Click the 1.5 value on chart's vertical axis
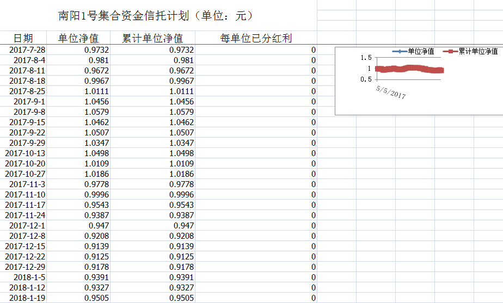This screenshot has height=303, width=503. [366, 58]
